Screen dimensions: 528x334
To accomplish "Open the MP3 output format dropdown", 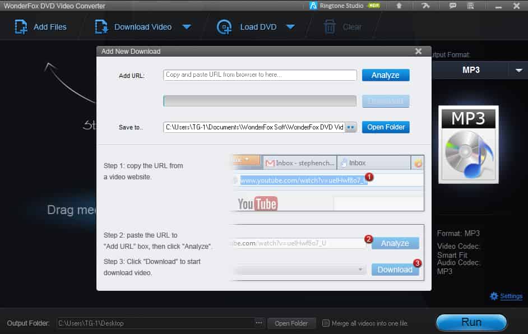I will click(516, 70).
